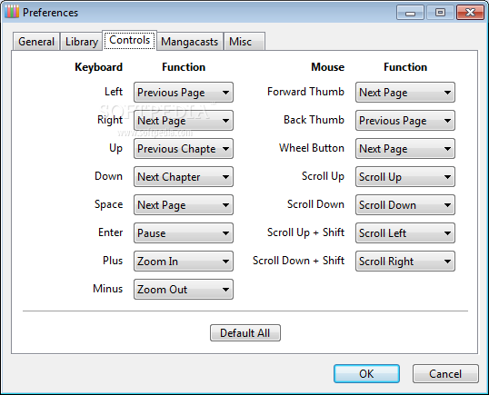
Task: Expand the Up key function dropdown
Action: (x=184, y=149)
